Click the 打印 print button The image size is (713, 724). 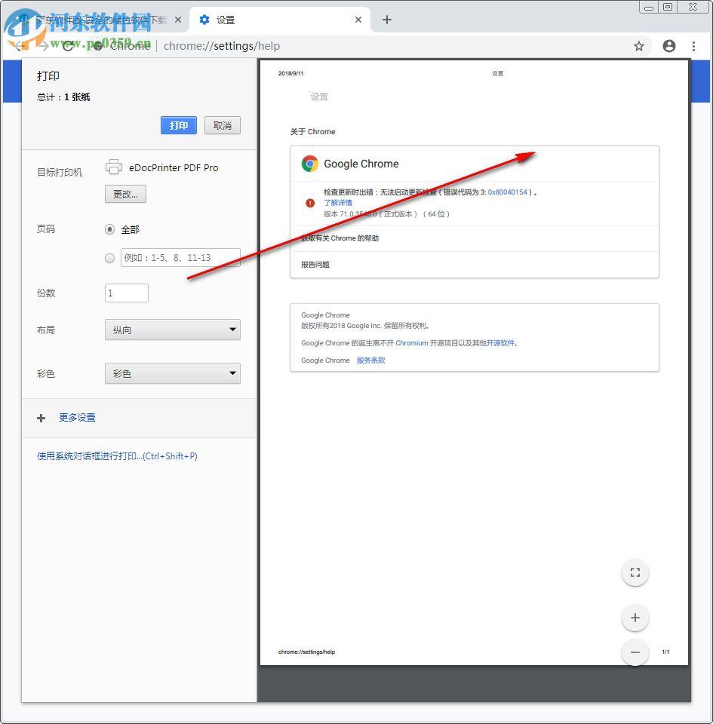click(x=178, y=125)
